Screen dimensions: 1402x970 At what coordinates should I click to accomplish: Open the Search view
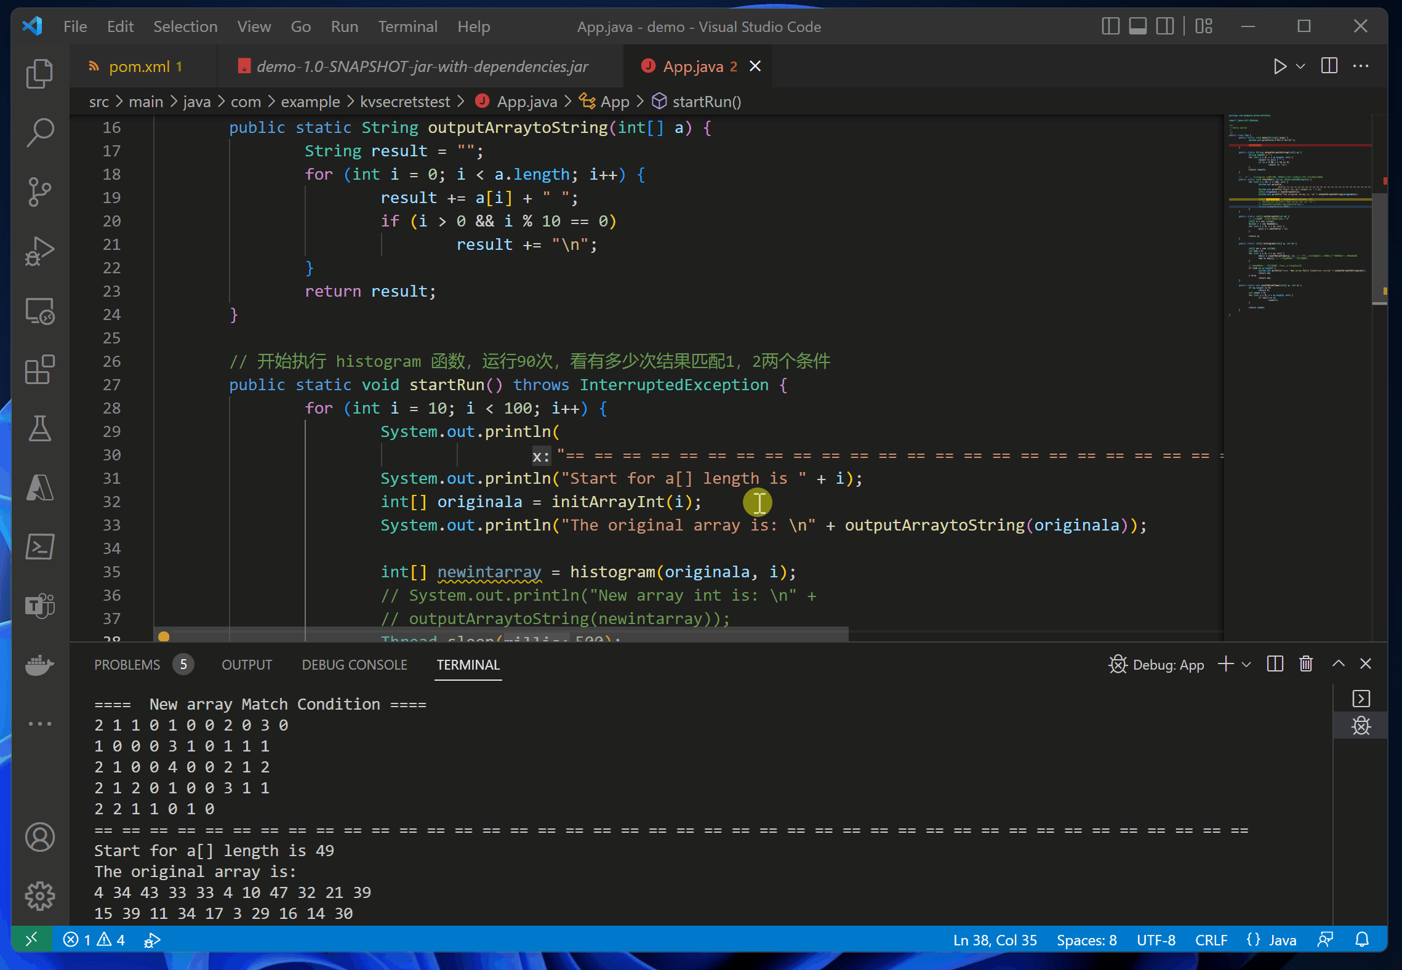click(x=40, y=133)
